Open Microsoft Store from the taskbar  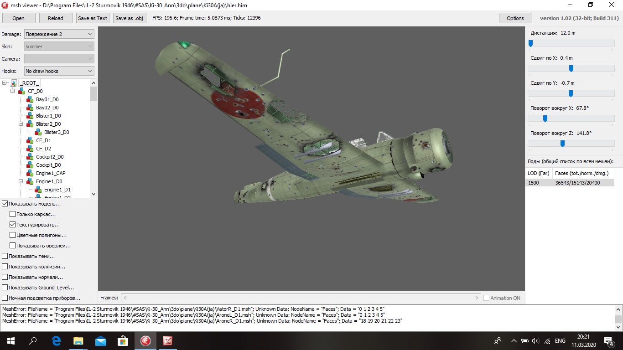pyautogui.click(x=123, y=340)
